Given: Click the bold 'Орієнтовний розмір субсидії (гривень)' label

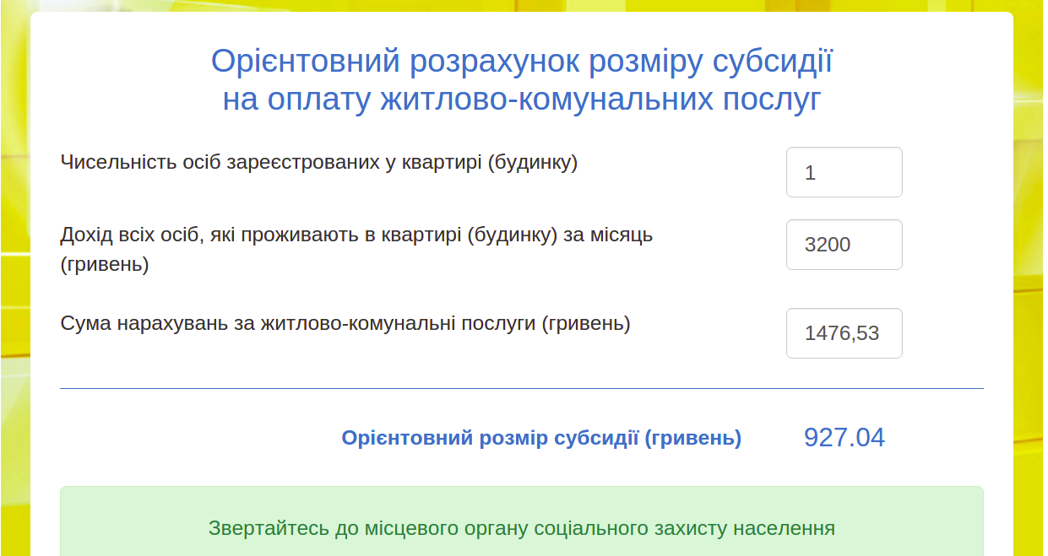Looking at the screenshot, I should pyautogui.click(x=541, y=438).
